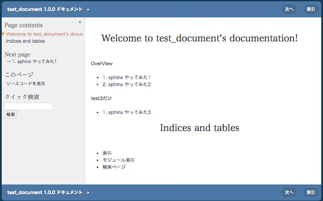Click the bottom 次へ button
Viewport: 323px width, 201px height.
[x=289, y=192]
